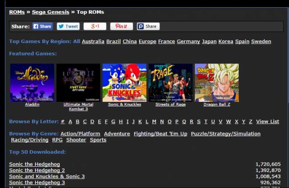This screenshot has width=289, height=188.
Task: Click the Pocket Share button
Action: (148, 26)
